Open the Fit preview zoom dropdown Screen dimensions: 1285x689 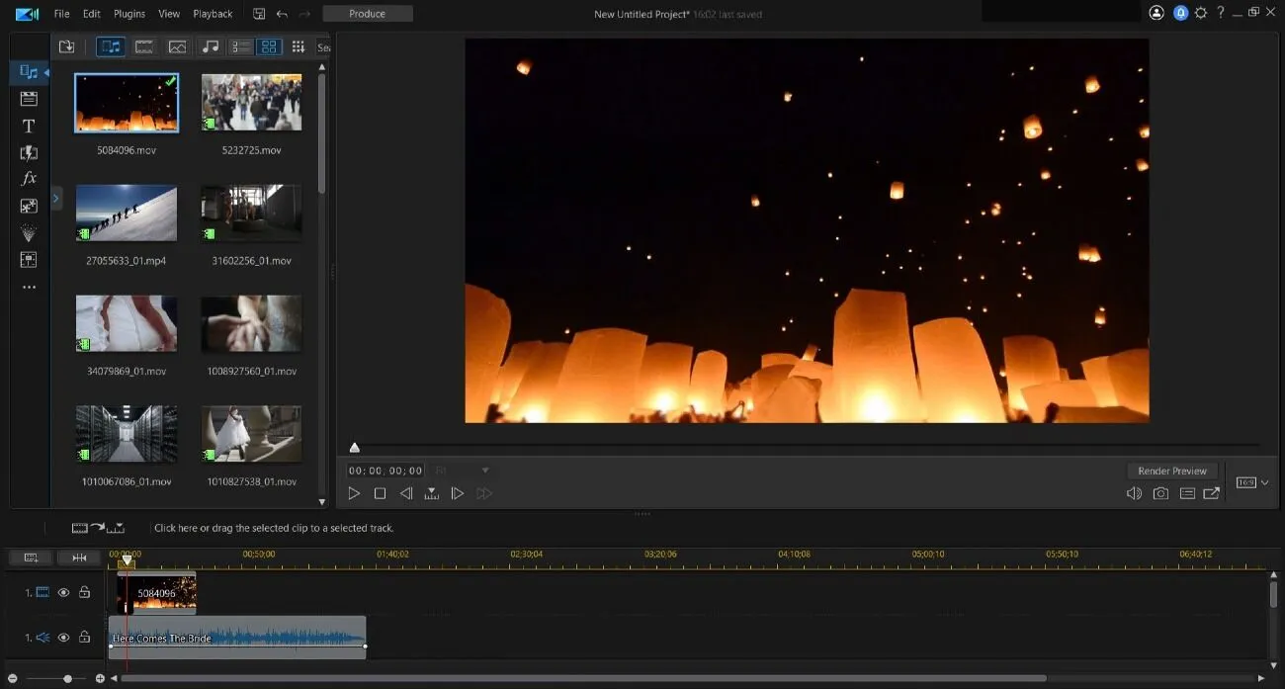463,471
